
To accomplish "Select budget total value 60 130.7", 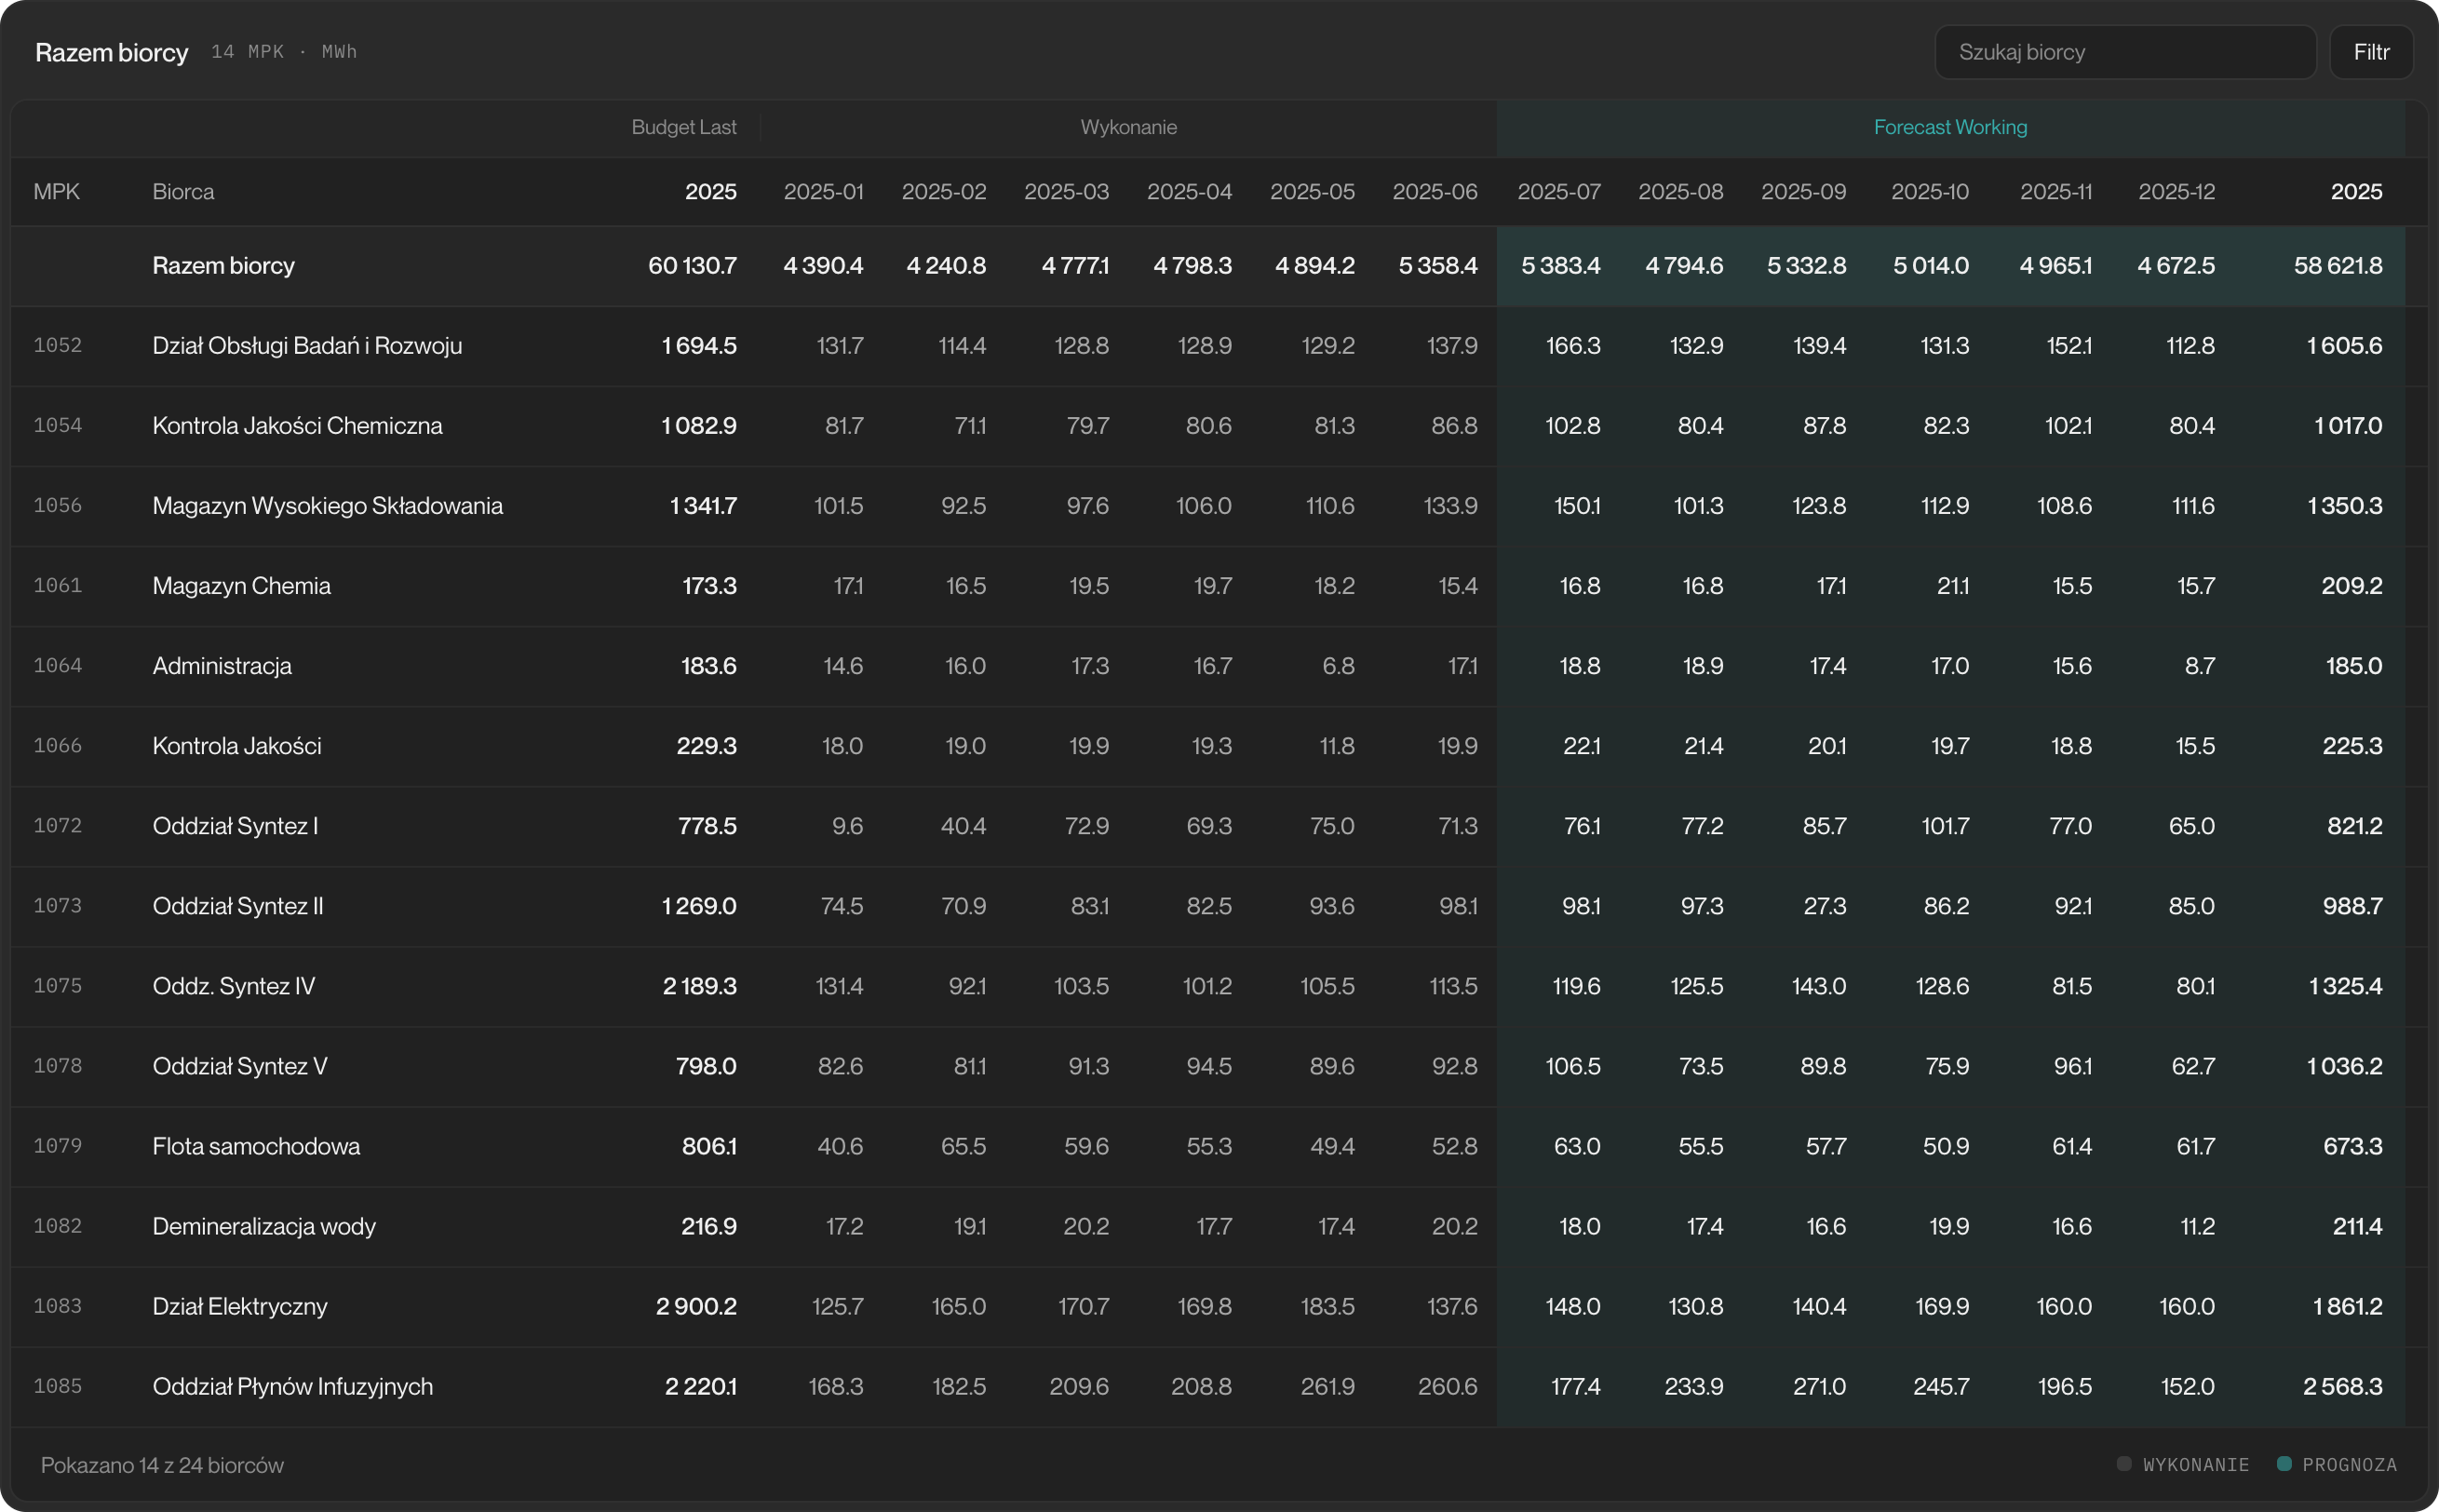I will pyautogui.click(x=693, y=265).
